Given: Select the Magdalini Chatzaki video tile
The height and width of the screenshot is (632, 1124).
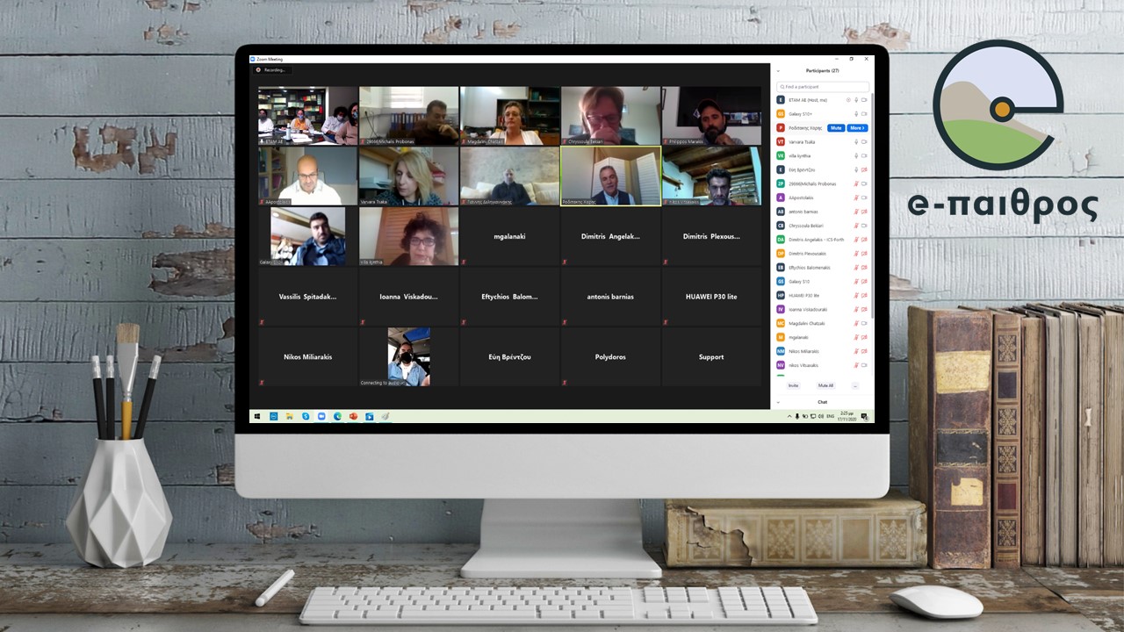Looking at the screenshot, I should (509, 116).
